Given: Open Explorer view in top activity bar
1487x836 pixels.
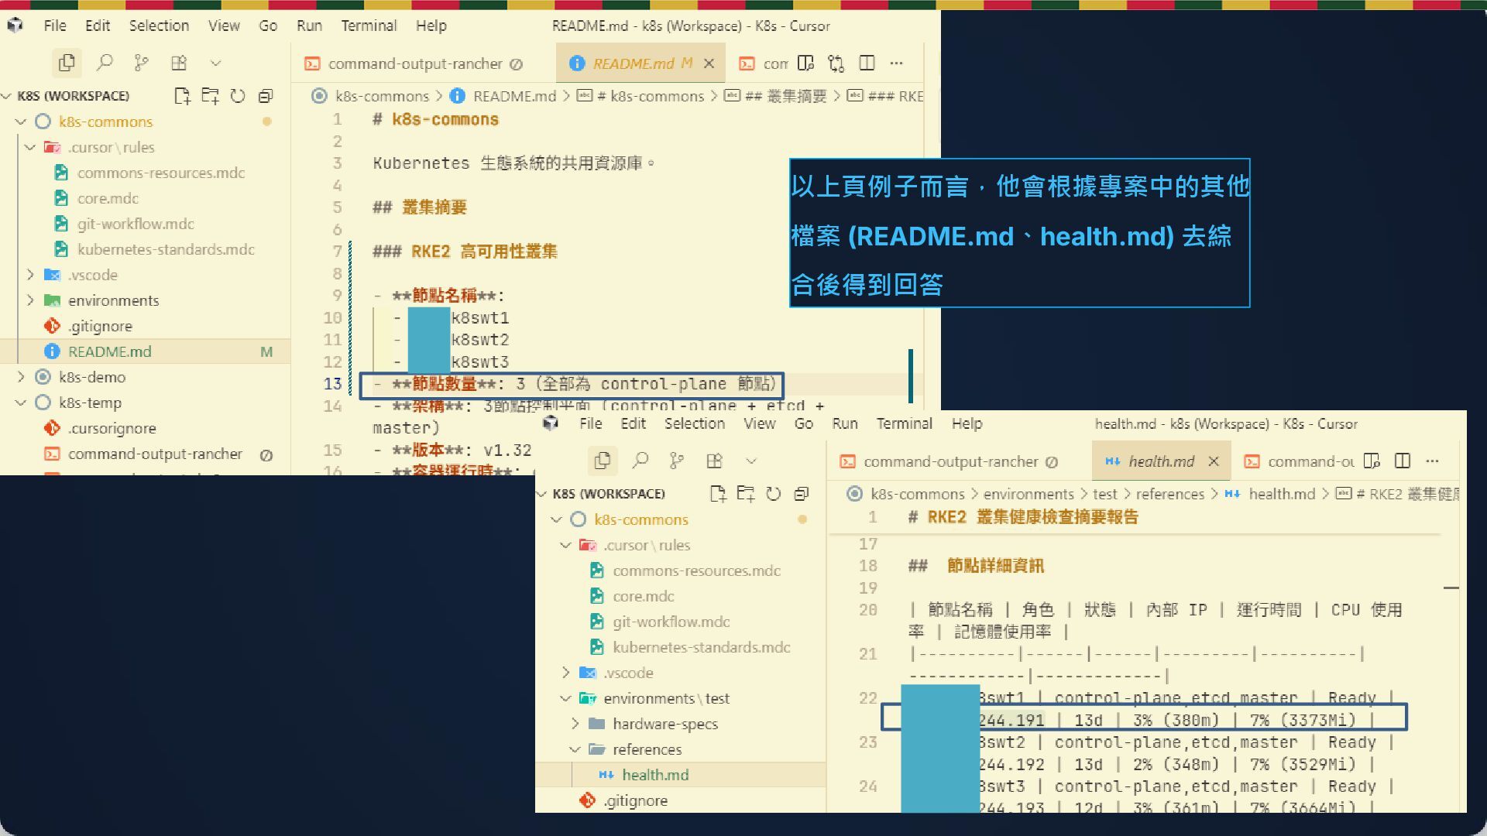Looking at the screenshot, I should 67,63.
